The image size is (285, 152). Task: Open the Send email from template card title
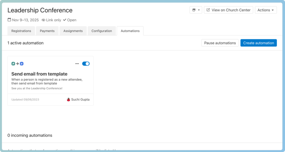39,74
